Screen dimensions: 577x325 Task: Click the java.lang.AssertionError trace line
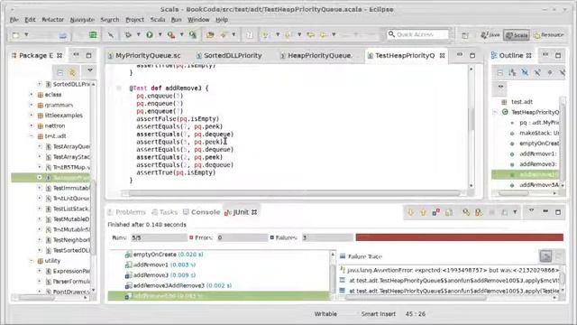pyautogui.click(x=449, y=270)
